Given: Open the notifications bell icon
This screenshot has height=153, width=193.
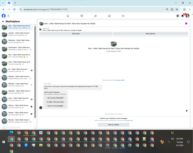Looking at the screenshot, I should tap(183, 16).
